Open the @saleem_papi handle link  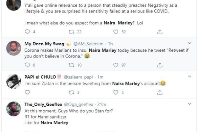(78, 77)
